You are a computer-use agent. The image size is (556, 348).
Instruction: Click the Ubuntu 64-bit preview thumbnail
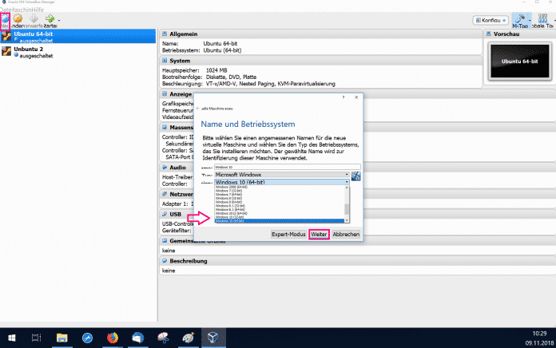point(518,61)
